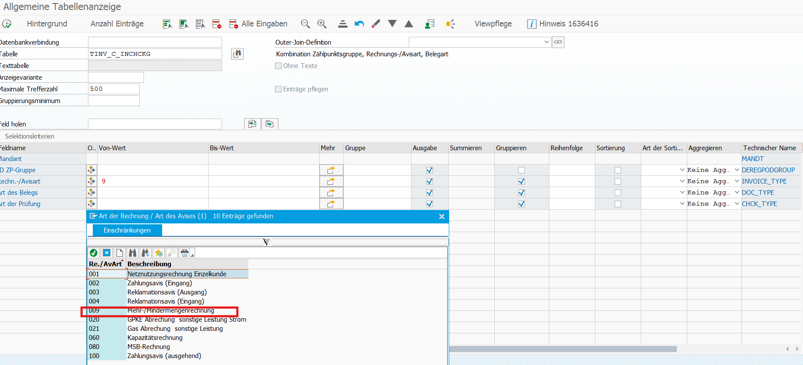Click the printer icon in popup toolbar
Viewport: 803px width, 365px height.
185,253
